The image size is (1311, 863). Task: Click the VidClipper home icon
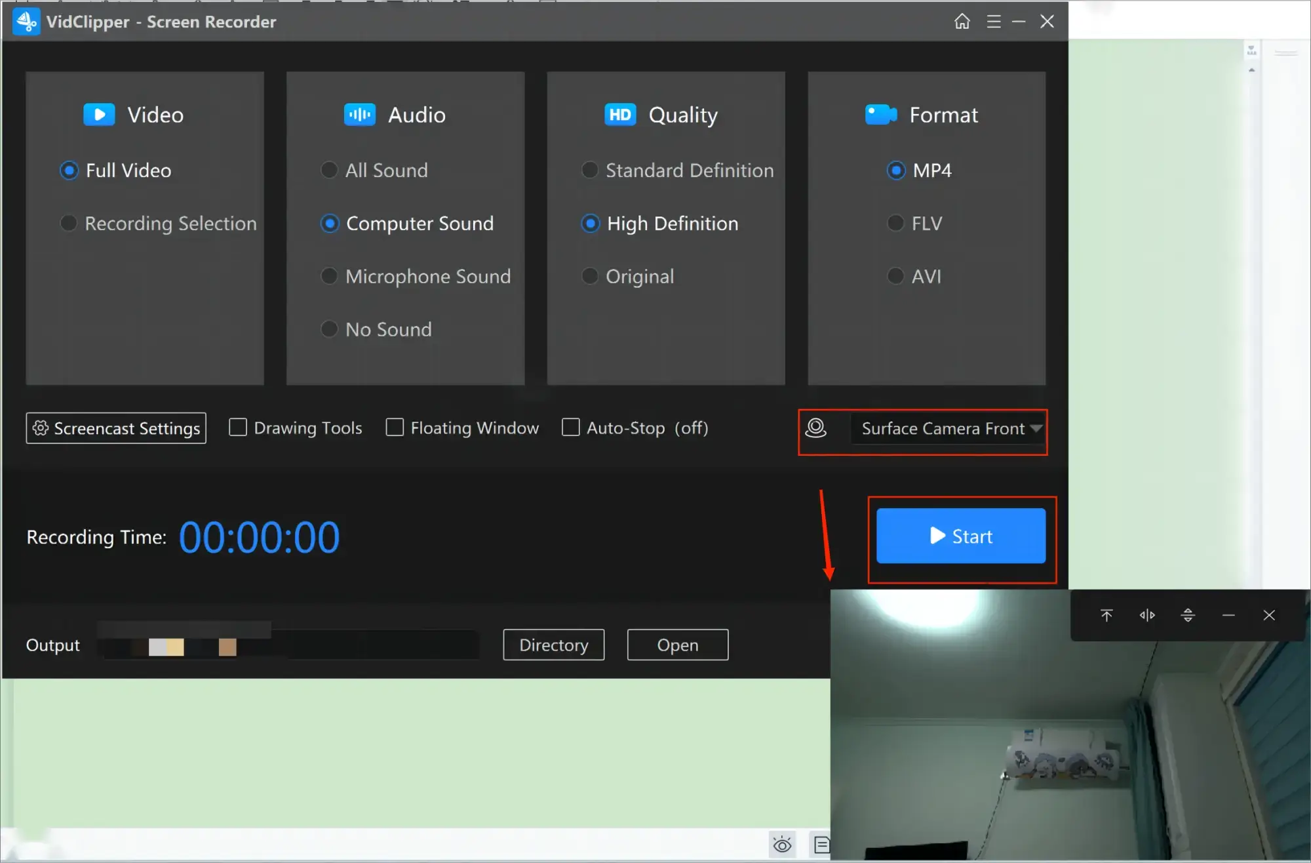click(962, 21)
